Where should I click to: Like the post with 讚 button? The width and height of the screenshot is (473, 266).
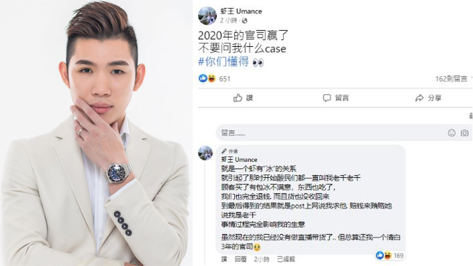pyautogui.click(x=243, y=98)
